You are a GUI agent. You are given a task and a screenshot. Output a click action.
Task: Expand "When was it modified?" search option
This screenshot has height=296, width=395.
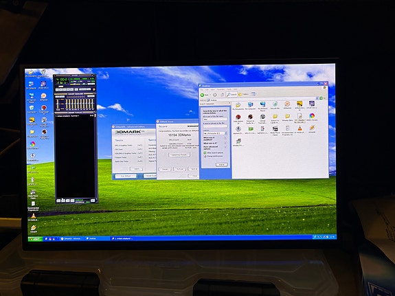coord(214,138)
